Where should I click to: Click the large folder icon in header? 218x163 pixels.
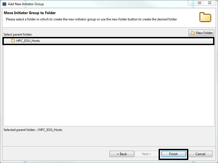click(x=205, y=17)
